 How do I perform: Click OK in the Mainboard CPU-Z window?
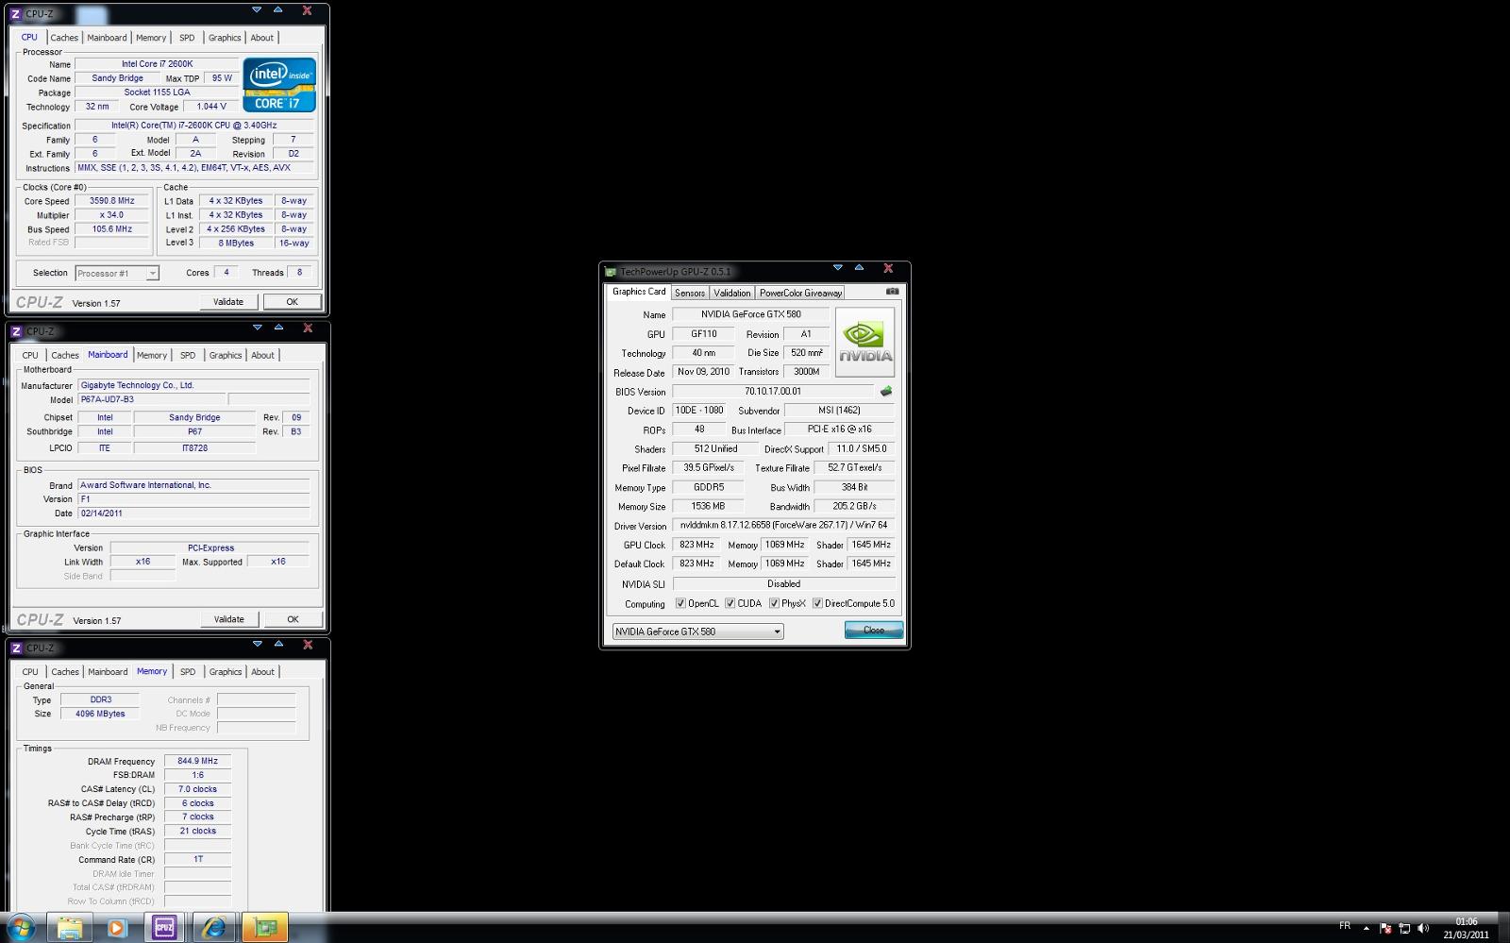(x=294, y=619)
